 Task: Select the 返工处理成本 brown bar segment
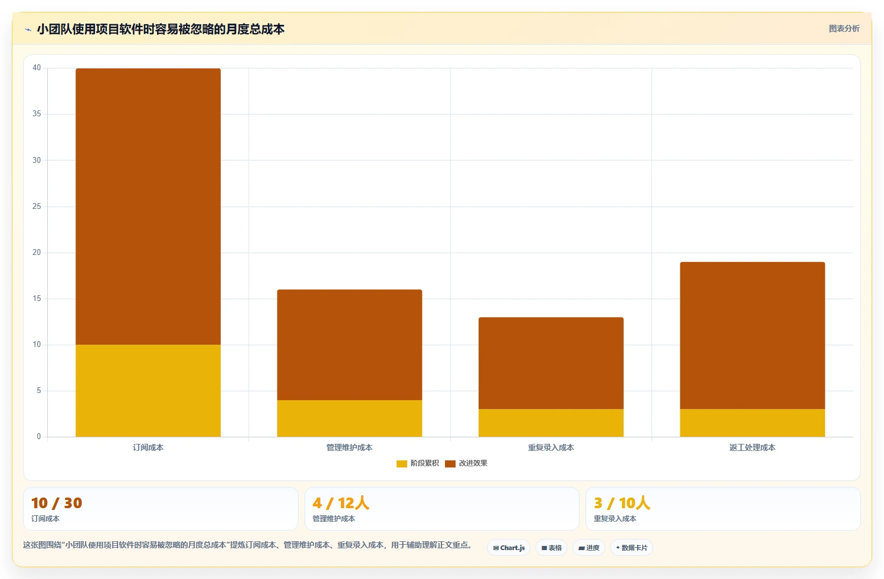tap(752, 335)
